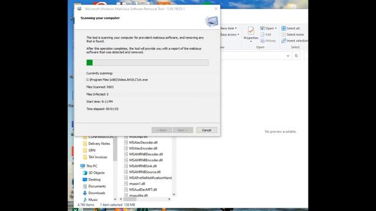Click the msasn1.dll file icon

(x=126, y=183)
